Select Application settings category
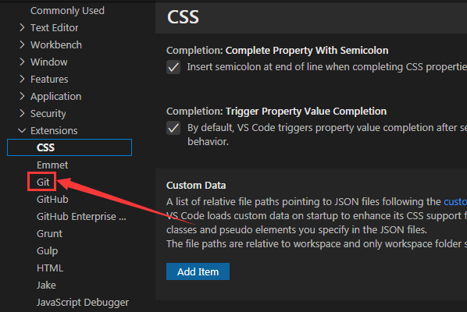Screen dimensions: 467x312 [x=55, y=97]
